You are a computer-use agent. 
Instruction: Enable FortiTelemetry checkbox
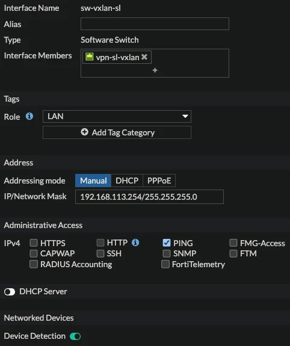pos(165,264)
